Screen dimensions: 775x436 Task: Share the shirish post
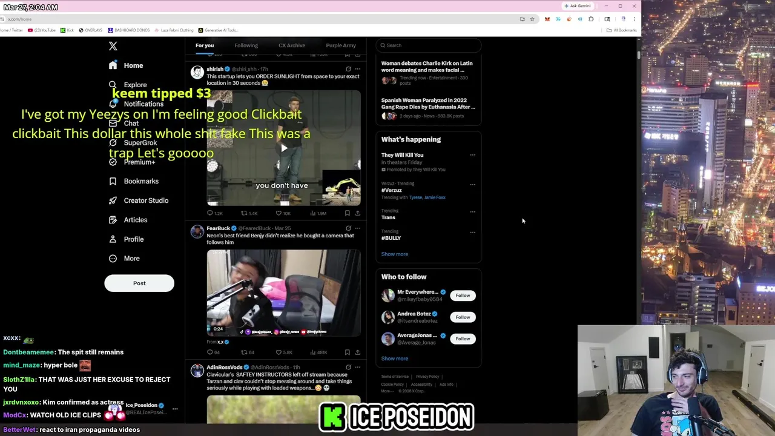pos(357,213)
